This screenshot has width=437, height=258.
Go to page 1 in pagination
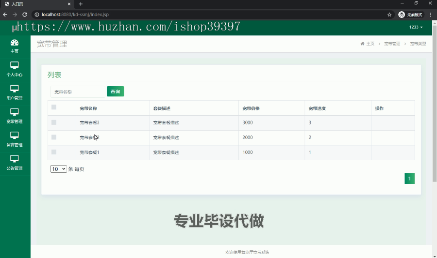(409, 178)
